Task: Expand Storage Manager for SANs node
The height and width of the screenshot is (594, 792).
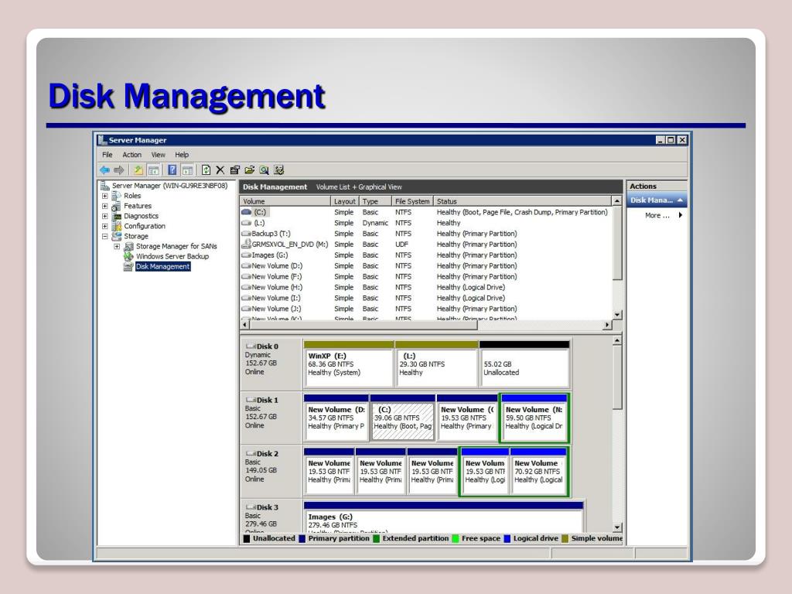Action: tap(117, 247)
